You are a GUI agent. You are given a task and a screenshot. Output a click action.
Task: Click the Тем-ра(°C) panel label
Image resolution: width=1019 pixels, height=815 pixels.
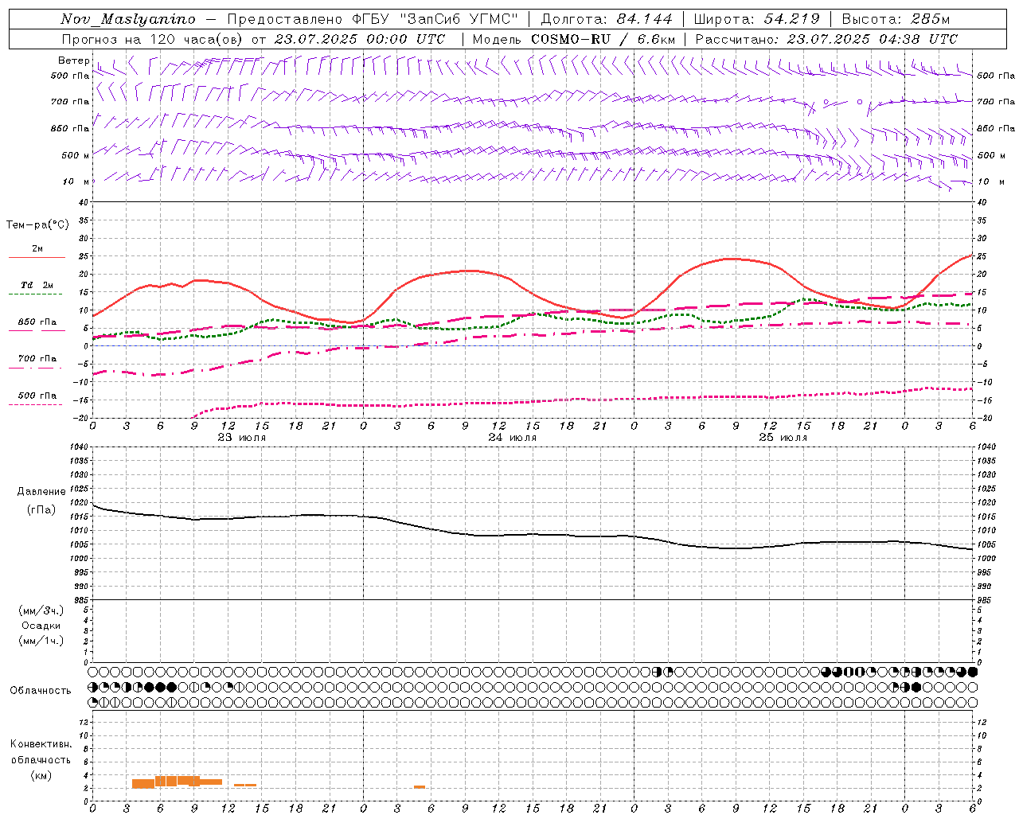click(x=37, y=225)
